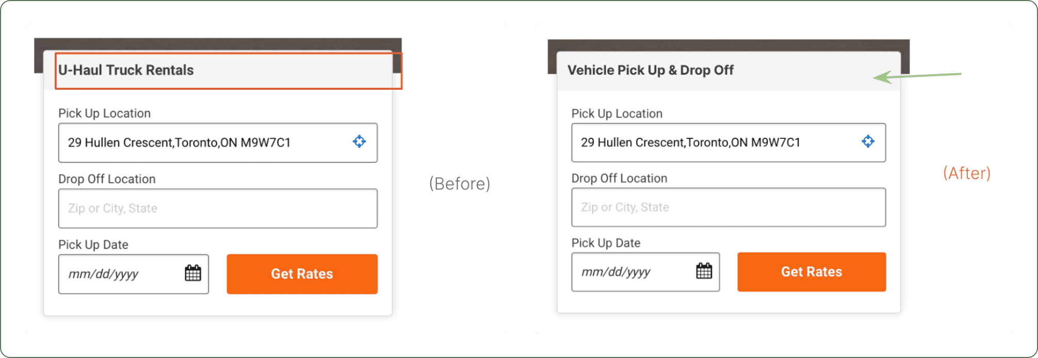The height and width of the screenshot is (358, 1038).
Task: Click the green arrow pointing at the new heading
Action: 917,77
